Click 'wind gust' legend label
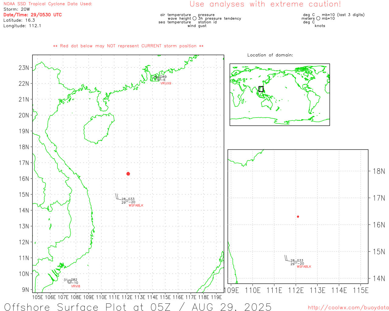Viewport: 389px width, 311px height. pyautogui.click(x=197, y=26)
